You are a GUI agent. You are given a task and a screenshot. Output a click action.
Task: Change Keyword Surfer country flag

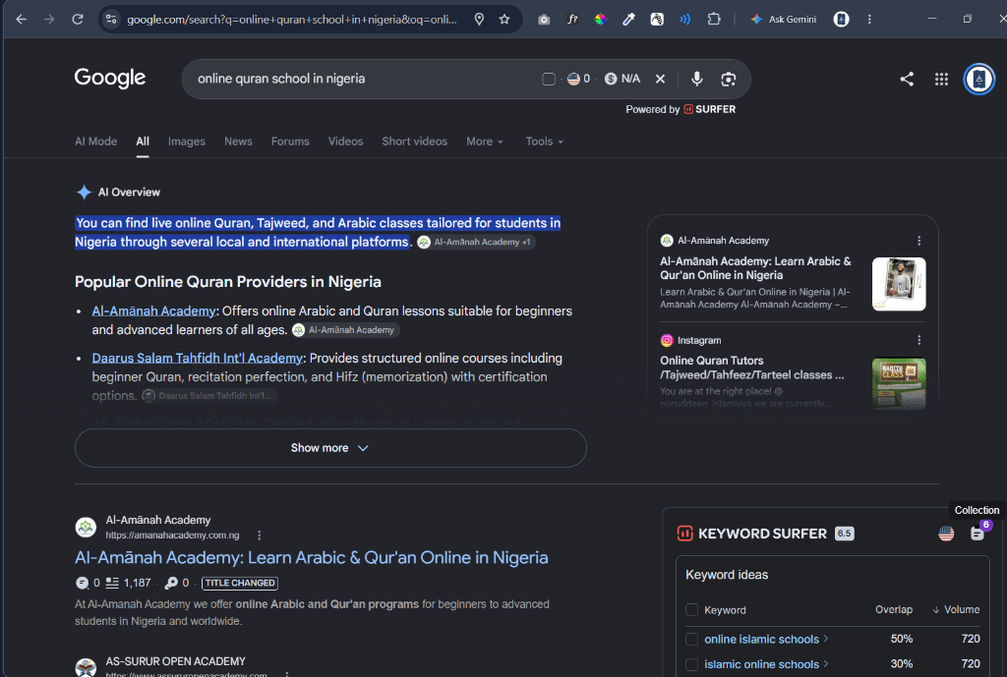tap(946, 534)
